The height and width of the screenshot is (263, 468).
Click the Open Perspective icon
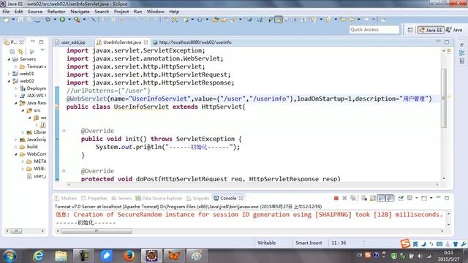coord(410,29)
